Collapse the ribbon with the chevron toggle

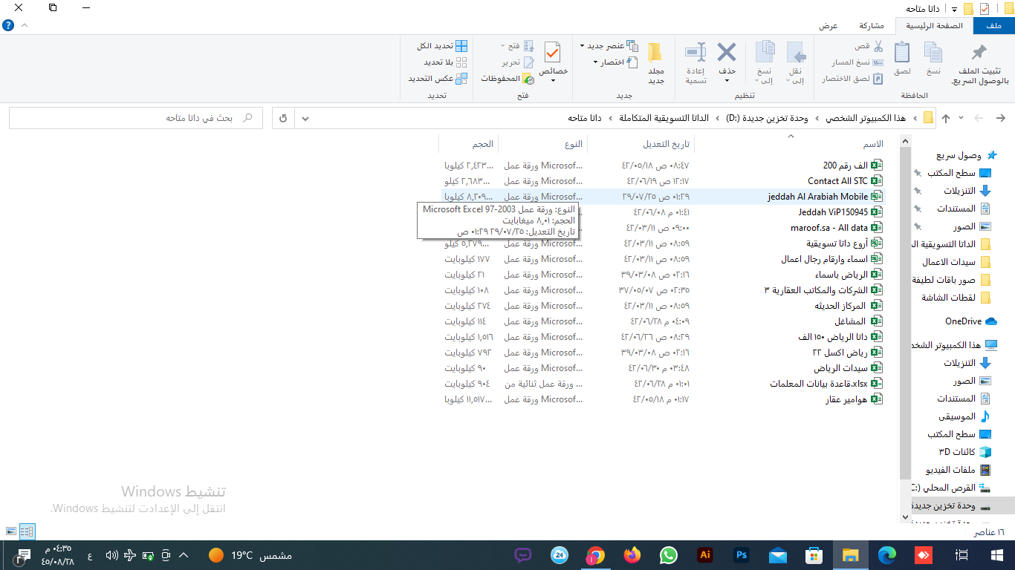coord(25,25)
